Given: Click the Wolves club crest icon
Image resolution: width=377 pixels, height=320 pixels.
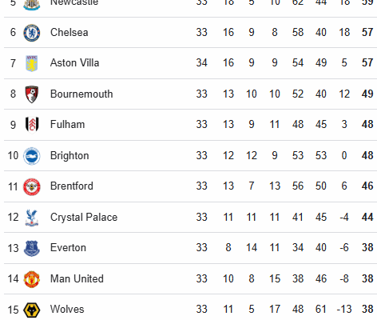Looking at the screenshot, I should (32, 310).
